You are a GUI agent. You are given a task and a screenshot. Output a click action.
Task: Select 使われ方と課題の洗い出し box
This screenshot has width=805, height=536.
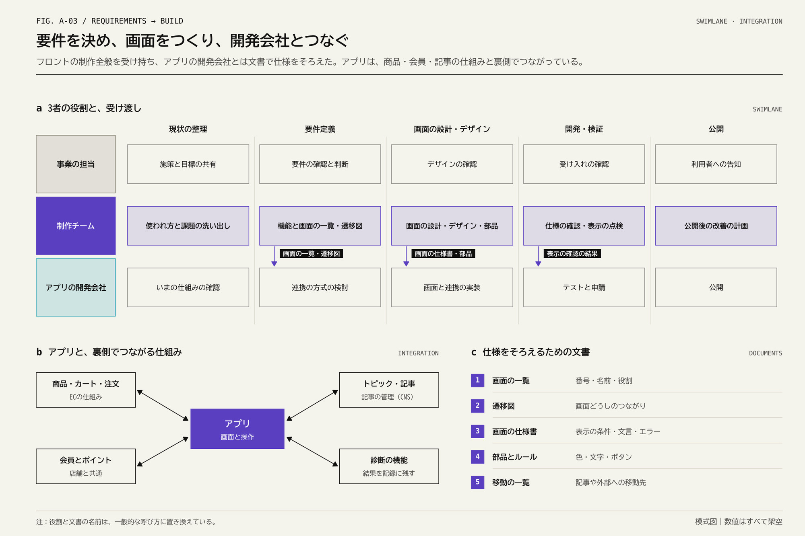(x=188, y=226)
